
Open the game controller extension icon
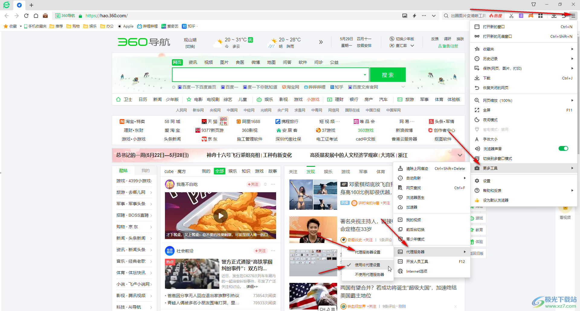point(531,16)
